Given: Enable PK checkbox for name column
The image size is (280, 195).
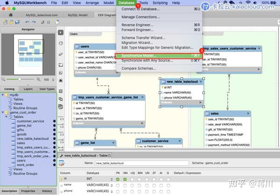Looking at the screenshot, I should point(118,186).
